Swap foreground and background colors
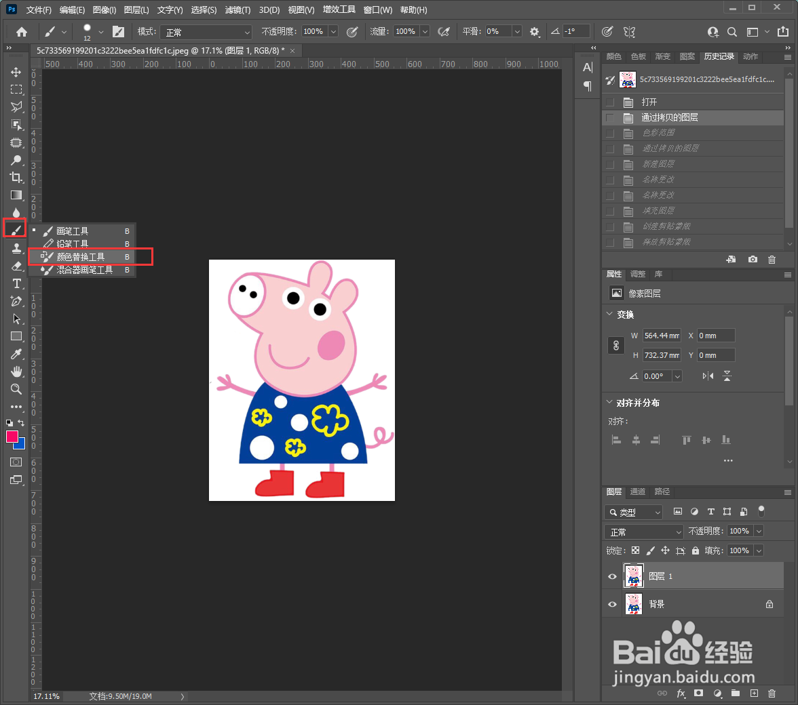 (x=21, y=423)
